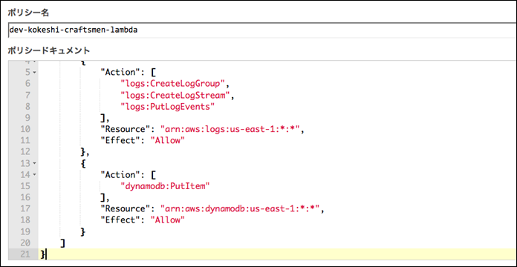This screenshot has width=517, height=267.
Task: Click "arn:aws:logs:us-east-1:*:*" resource value
Action: [230, 129]
